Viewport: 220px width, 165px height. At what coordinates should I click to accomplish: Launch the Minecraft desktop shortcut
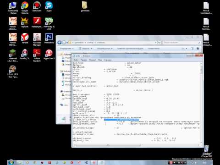point(13,55)
